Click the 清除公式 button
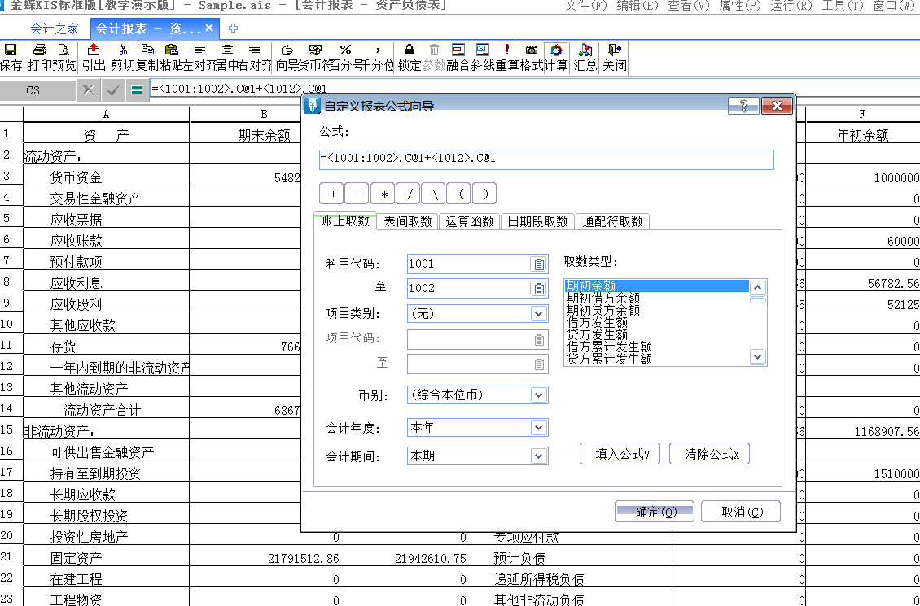The image size is (920, 606). 709,453
